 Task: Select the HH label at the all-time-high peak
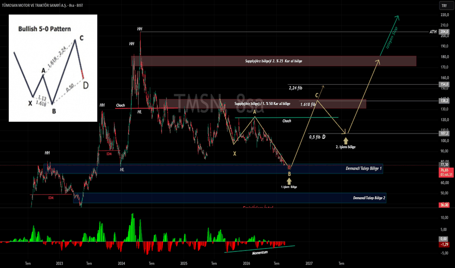140,29
